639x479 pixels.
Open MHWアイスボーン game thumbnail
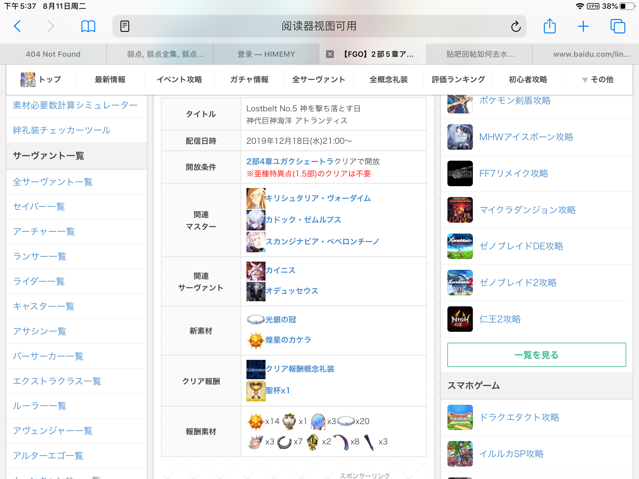[460, 137]
